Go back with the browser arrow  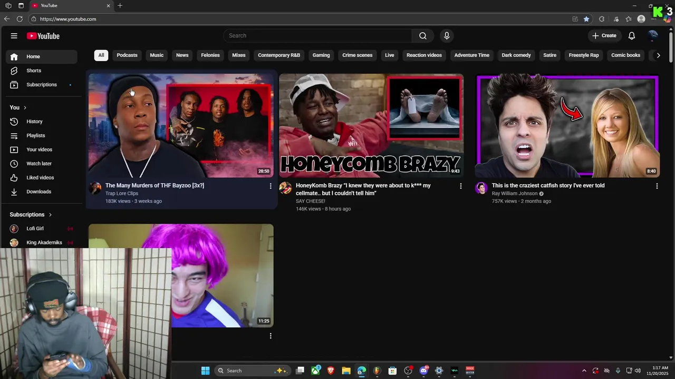tap(7, 19)
